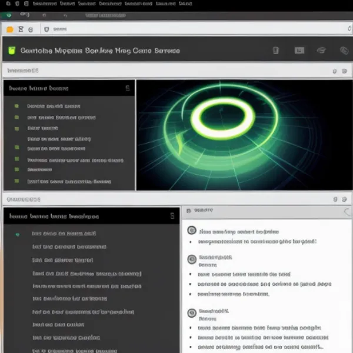Image resolution: width=353 pixels, height=353 pixels.
Task: Click the orange circle icon in browser toolbar
Action: [9, 29]
